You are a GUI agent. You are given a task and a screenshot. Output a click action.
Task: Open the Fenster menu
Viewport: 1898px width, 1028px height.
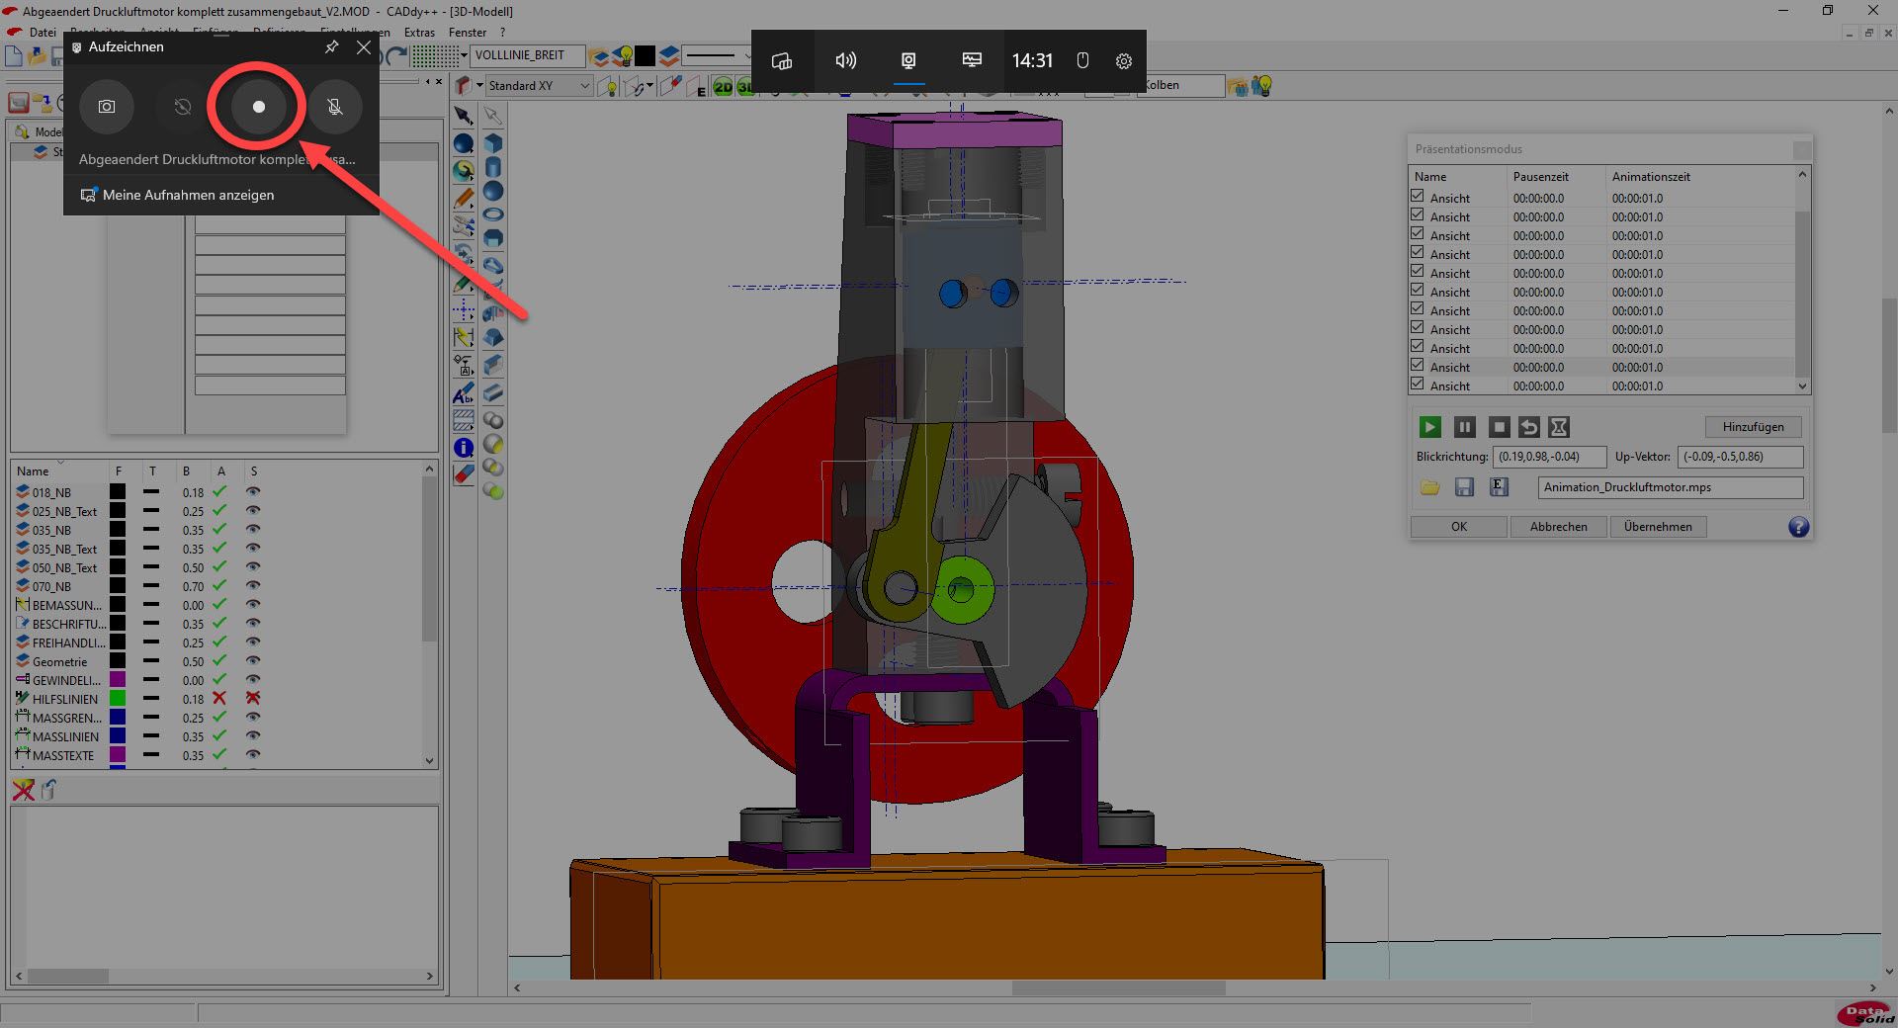(x=468, y=32)
